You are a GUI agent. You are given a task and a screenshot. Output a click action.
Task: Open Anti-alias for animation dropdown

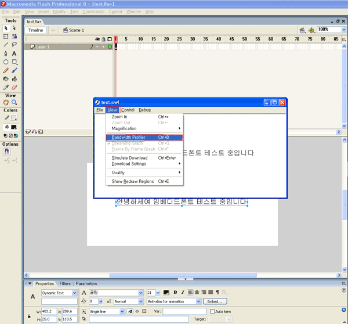[x=198, y=301]
